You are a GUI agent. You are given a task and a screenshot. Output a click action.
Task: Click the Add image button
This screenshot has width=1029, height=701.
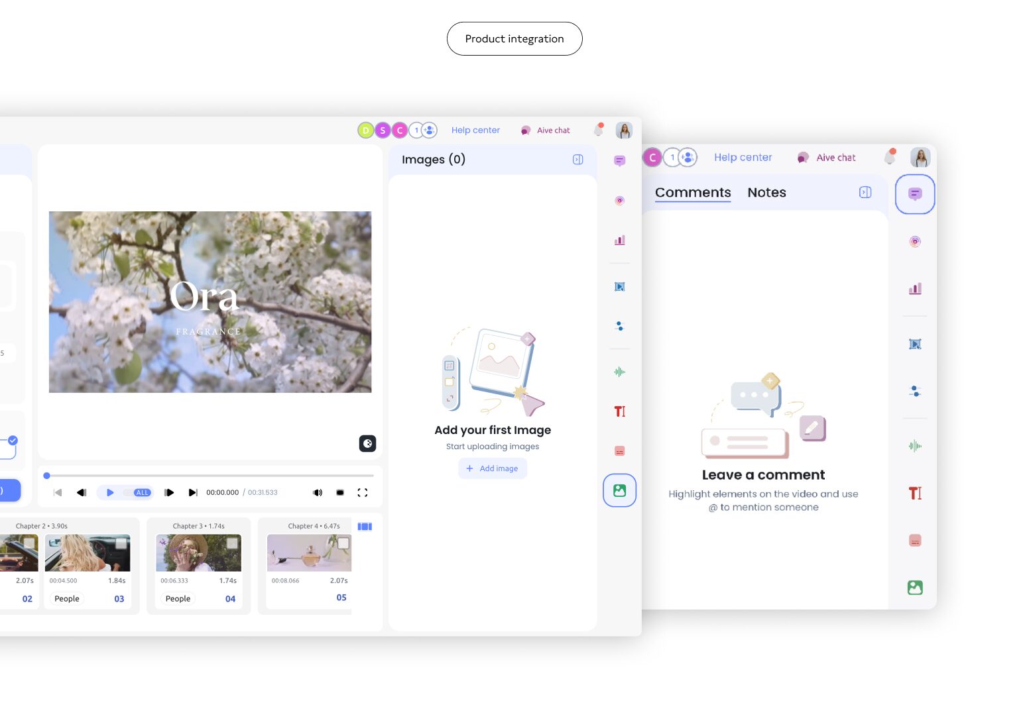(493, 468)
